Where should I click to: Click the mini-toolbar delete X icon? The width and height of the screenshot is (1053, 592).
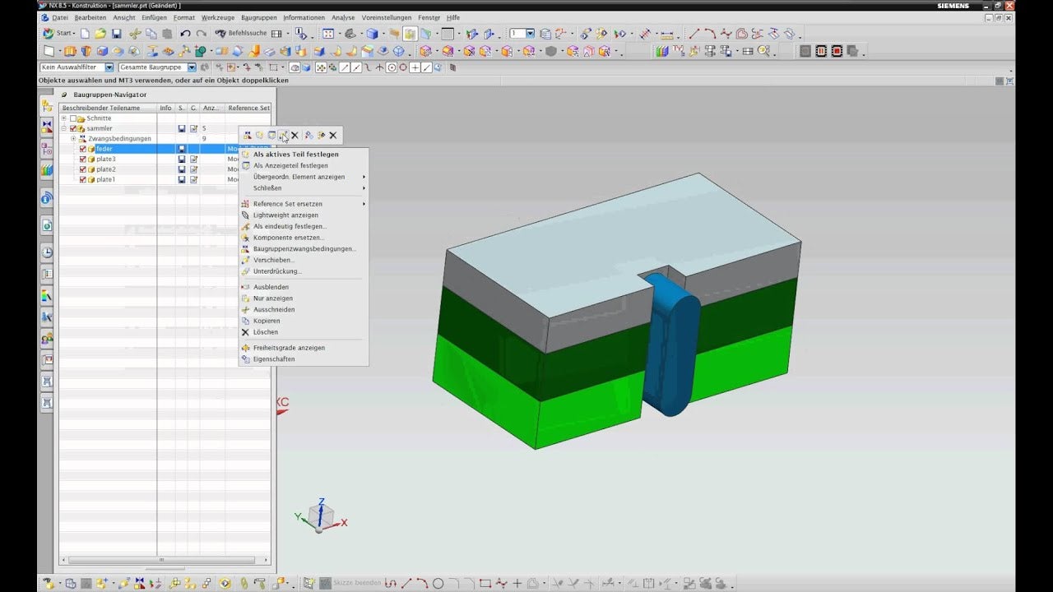(295, 136)
